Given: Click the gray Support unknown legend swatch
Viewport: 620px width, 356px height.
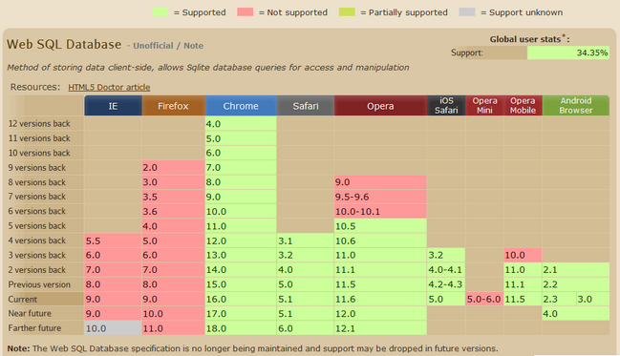Looking at the screenshot, I should pos(467,12).
